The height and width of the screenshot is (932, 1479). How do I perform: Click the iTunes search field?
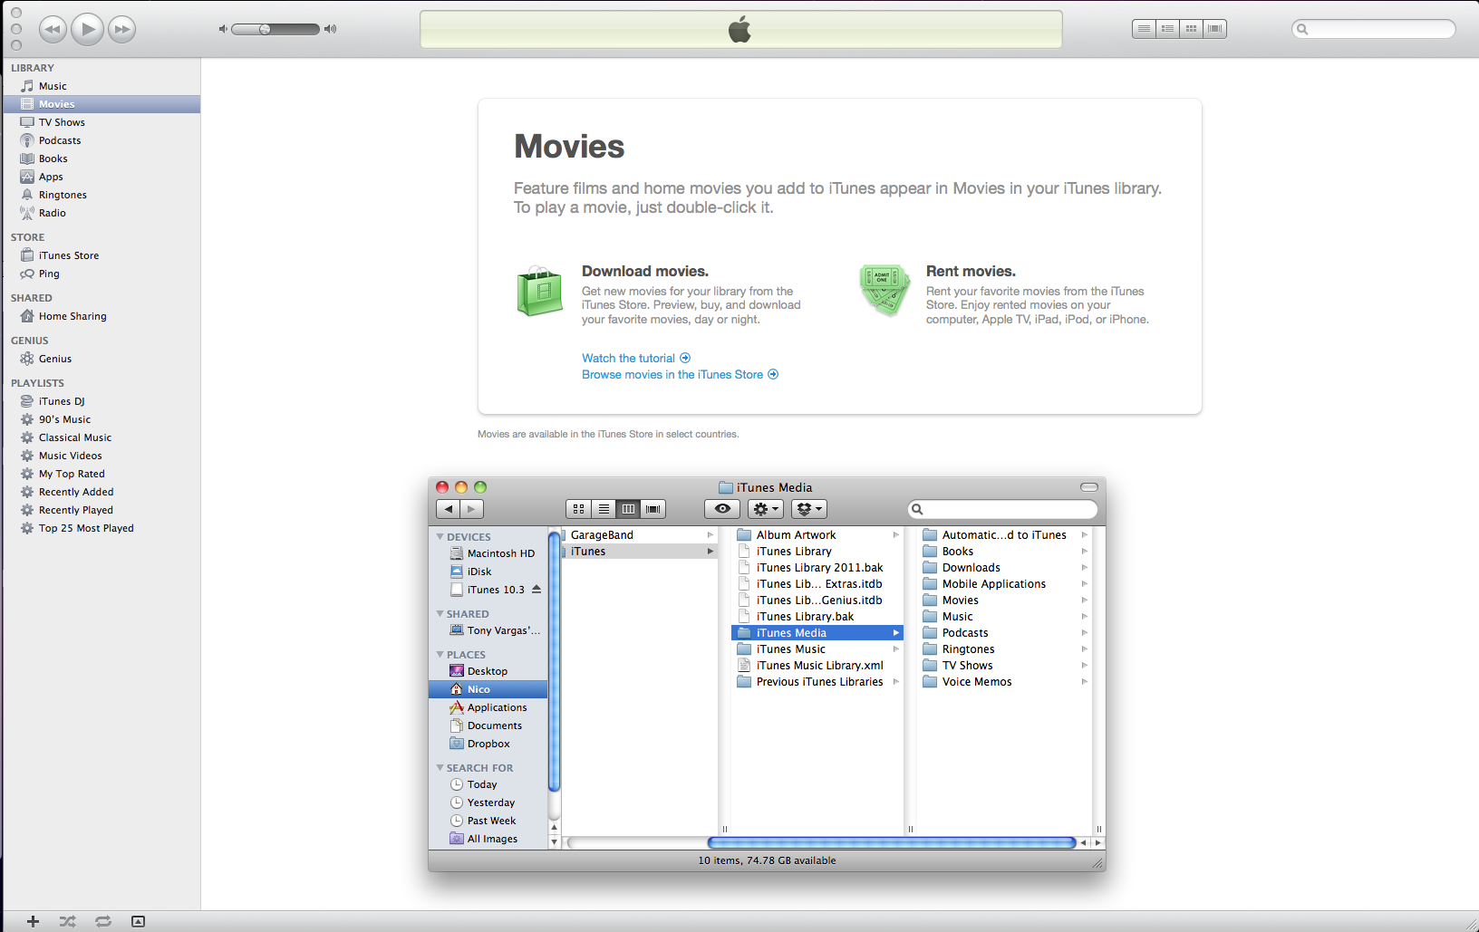click(1373, 29)
